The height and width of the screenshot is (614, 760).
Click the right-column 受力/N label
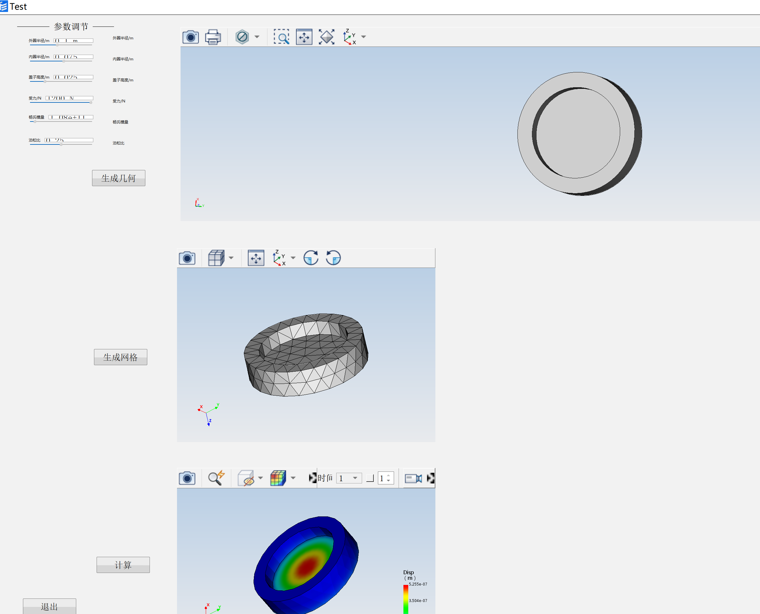pyautogui.click(x=119, y=101)
